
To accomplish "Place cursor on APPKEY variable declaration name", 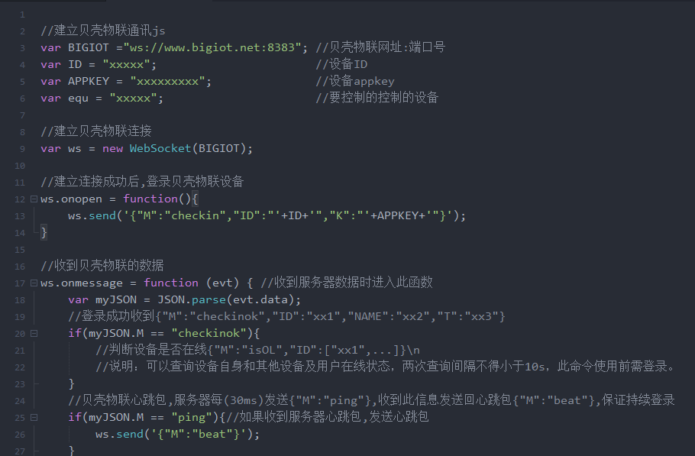I will (86, 81).
